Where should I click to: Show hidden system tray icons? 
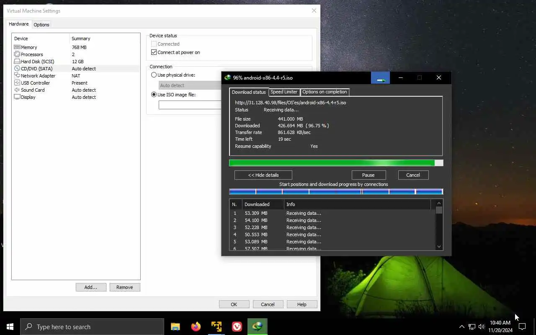462,327
